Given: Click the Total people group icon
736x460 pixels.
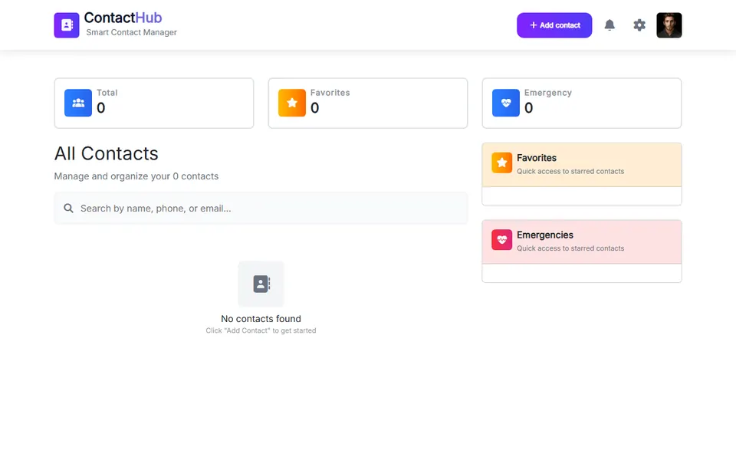Looking at the screenshot, I should pos(78,103).
